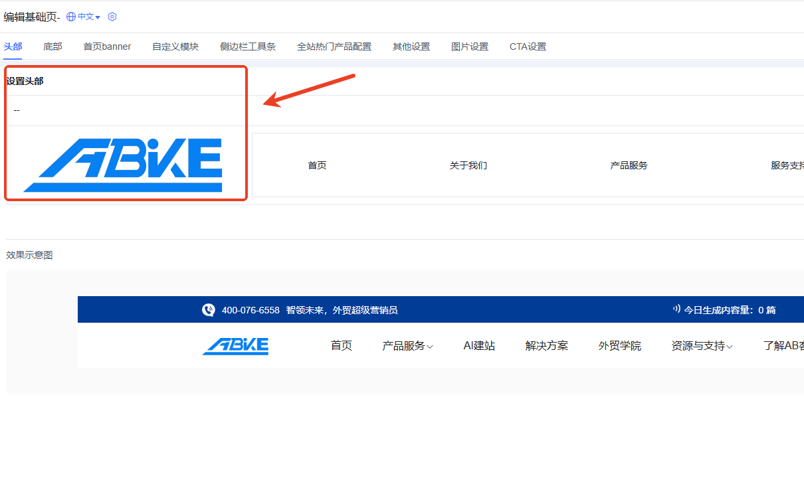The image size is (804, 498).
Task: Switch to the 底部 tab
Action: pyautogui.click(x=52, y=46)
